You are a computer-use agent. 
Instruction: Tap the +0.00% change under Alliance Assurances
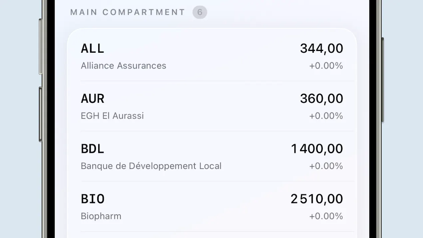point(326,66)
